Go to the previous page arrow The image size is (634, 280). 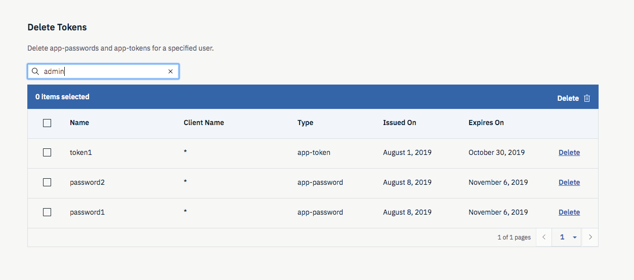click(x=544, y=237)
